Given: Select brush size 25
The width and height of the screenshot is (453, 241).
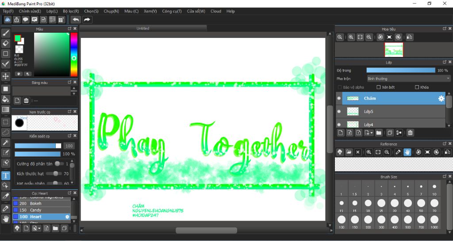Looking at the screenshot, I should [381, 205].
